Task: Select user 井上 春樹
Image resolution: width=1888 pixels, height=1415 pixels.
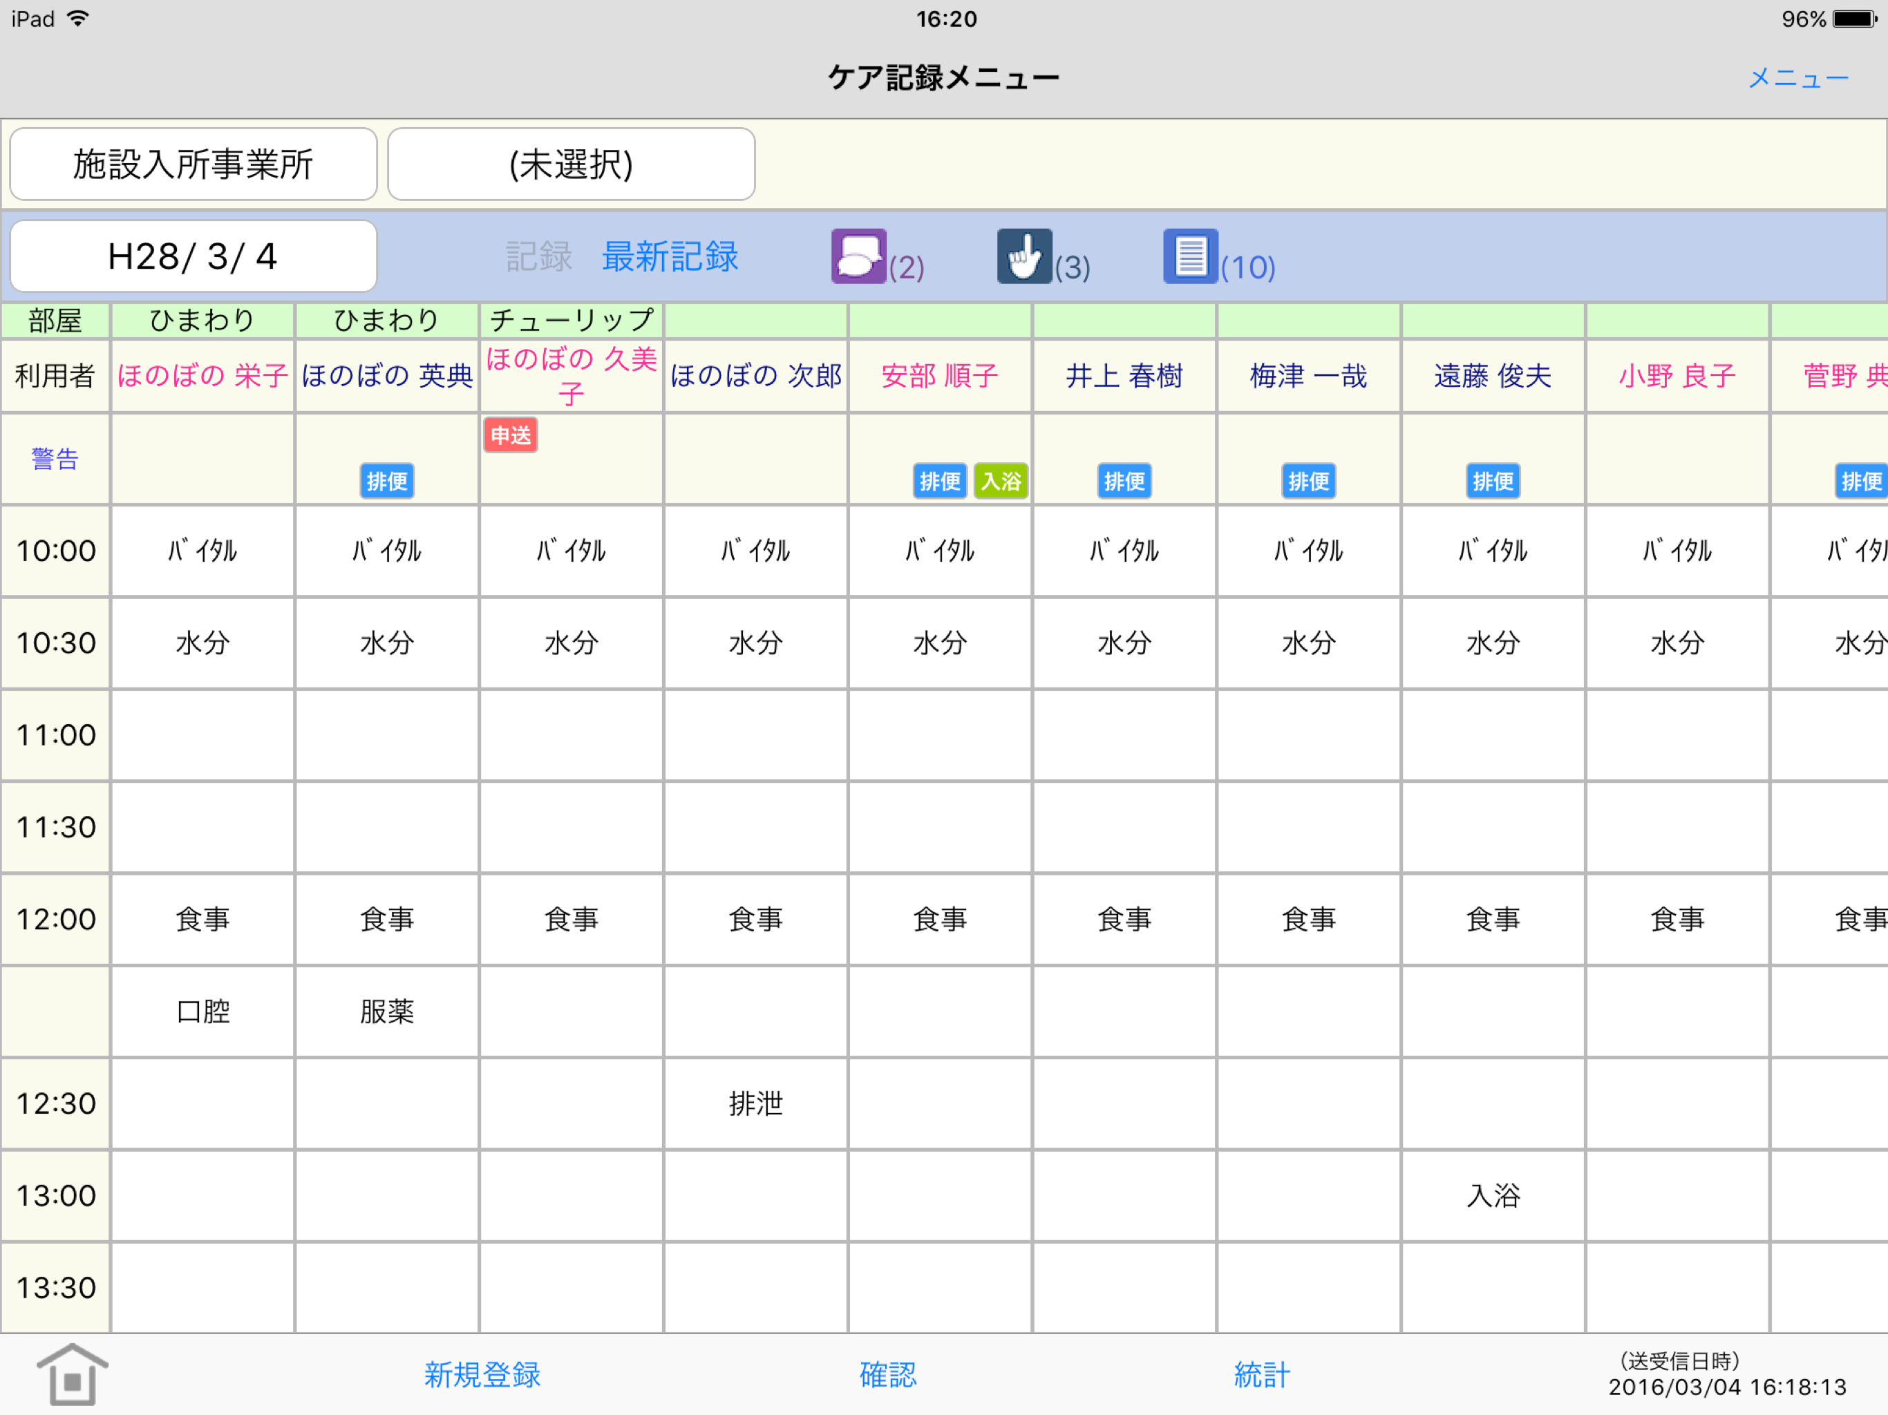Action: (1124, 375)
